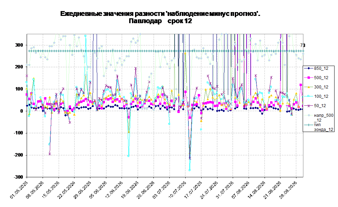Click the x-axis date 31.07.2026
Screen dimensions: 338x207
(225, 190)
